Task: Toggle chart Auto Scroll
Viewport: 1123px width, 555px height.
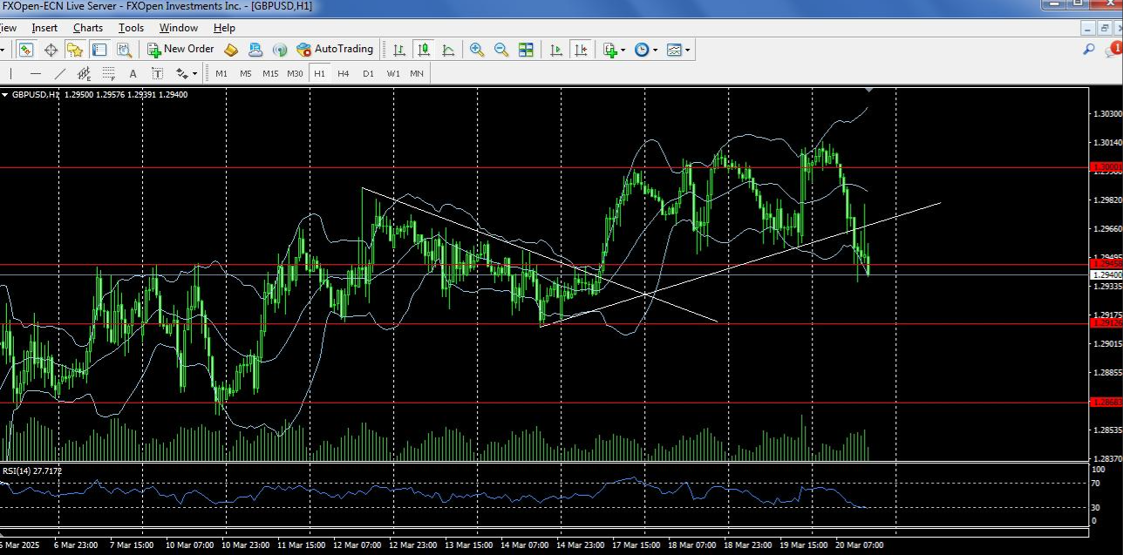Action: 556,50
